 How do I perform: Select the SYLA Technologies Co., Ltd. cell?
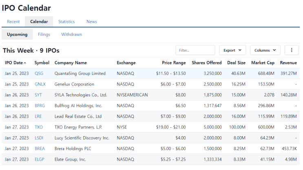[81, 95]
